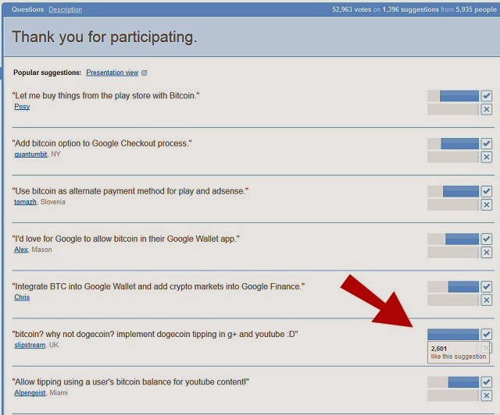Select the 'Integrate BTC into Google Wallet' suggestion text
Image resolution: width=500 pixels, height=415 pixels.
(x=159, y=286)
